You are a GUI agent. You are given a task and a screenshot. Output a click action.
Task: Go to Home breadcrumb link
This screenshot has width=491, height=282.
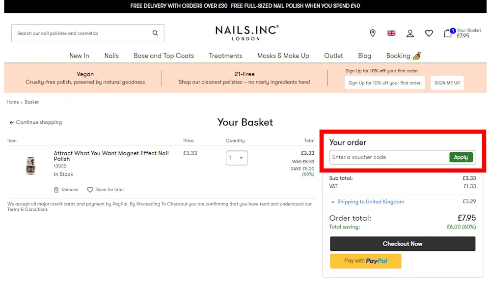pos(13,102)
